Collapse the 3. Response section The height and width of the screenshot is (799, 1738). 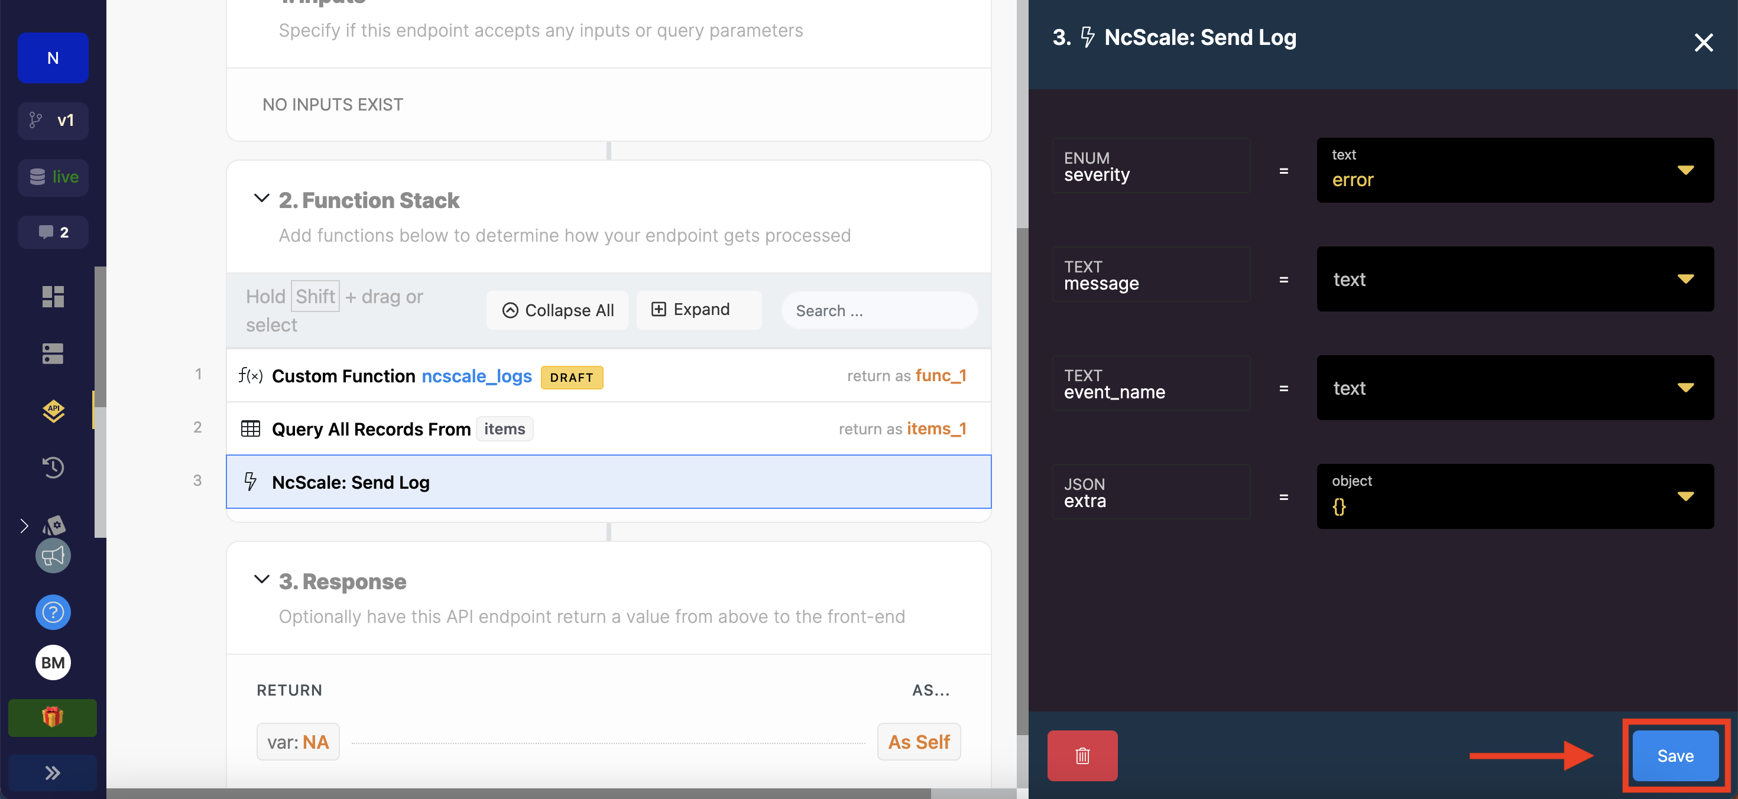pyautogui.click(x=261, y=579)
